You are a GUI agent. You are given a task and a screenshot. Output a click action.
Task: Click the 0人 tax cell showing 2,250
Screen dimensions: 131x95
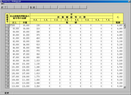35,86
